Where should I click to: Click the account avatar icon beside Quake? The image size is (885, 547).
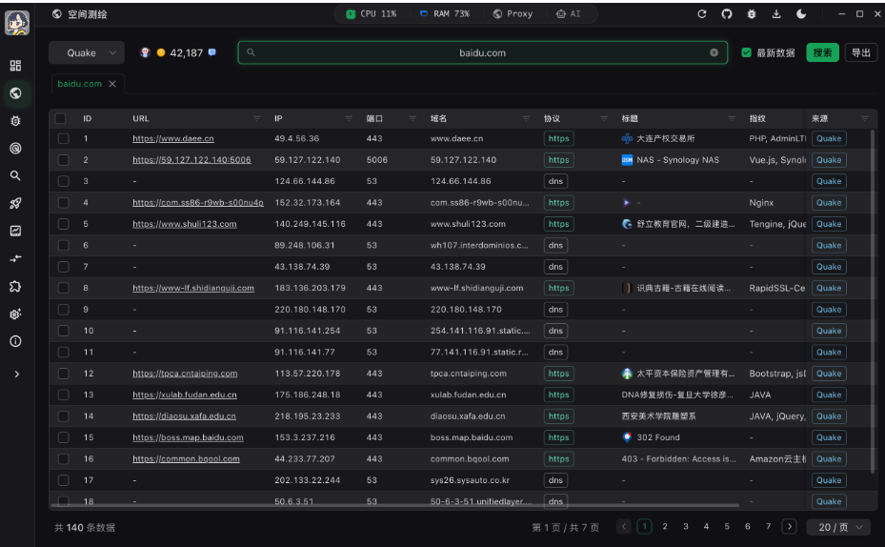tap(145, 52)
